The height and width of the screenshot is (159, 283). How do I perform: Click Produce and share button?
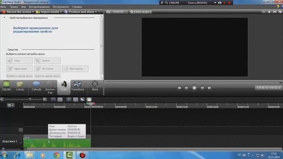pos(79,12)
